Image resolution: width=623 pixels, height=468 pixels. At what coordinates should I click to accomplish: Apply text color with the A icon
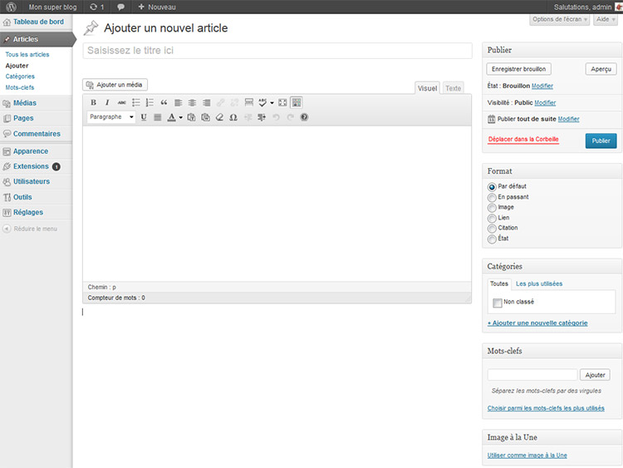pyautogui.click(x=171, y=117)
